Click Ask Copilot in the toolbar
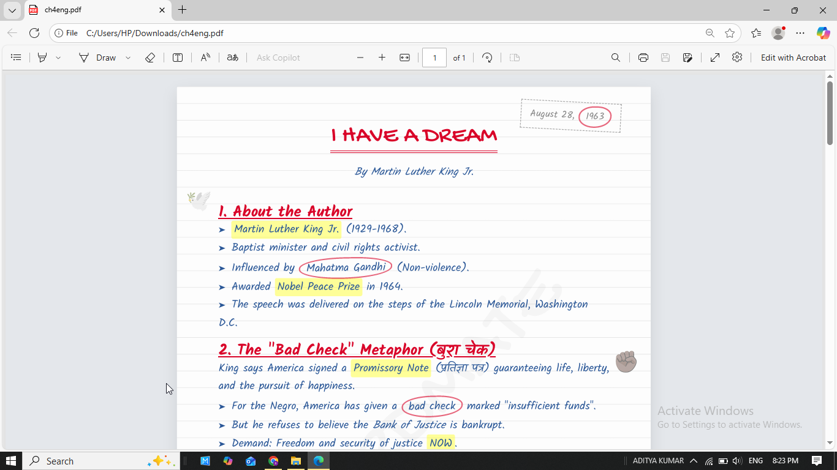This screenshot has height=470, width=837. coord(278,58)
